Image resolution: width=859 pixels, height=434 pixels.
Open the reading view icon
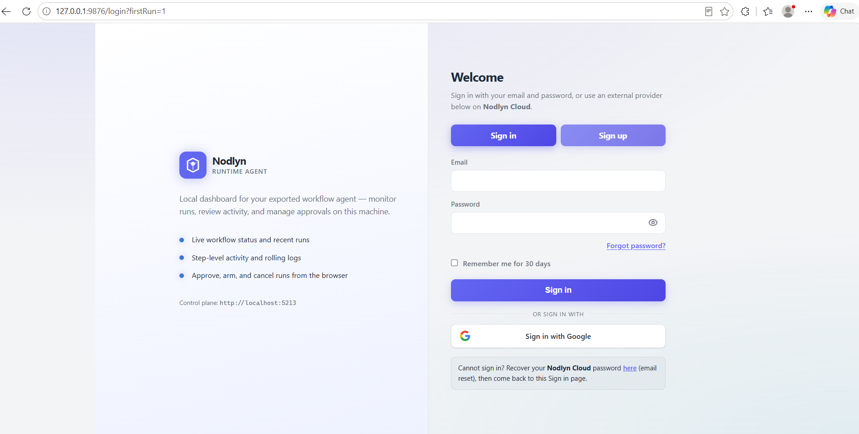tap(709, 11)
